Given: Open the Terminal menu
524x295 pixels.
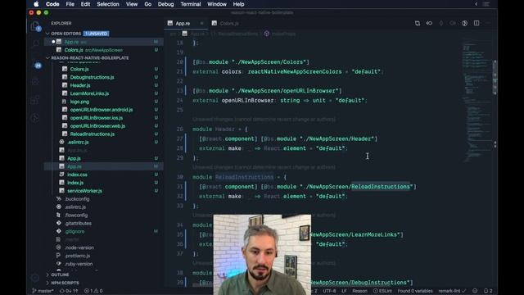Looking at the screenshot, I should click(x=191, y=4).
